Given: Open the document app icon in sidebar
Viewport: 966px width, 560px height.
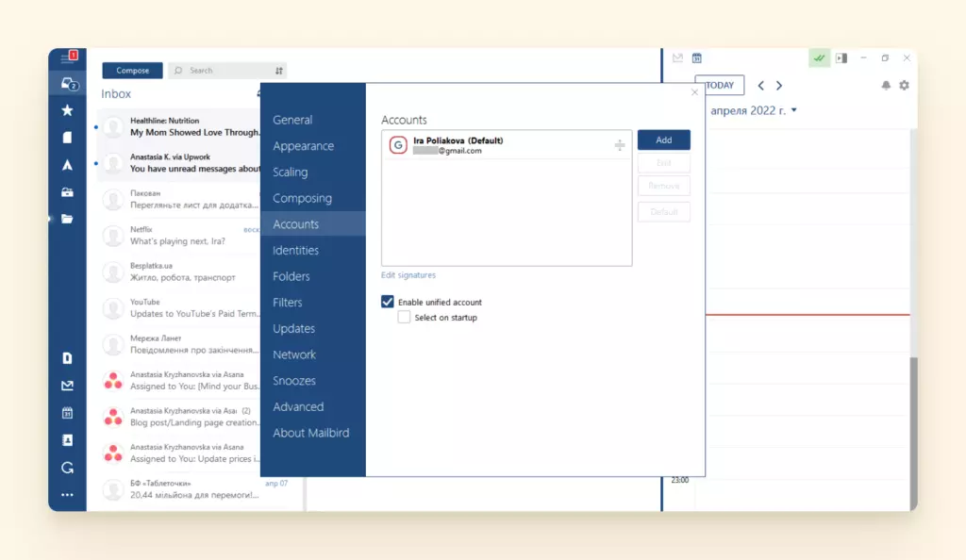Looking at the screenshot, I should [67, 358].
